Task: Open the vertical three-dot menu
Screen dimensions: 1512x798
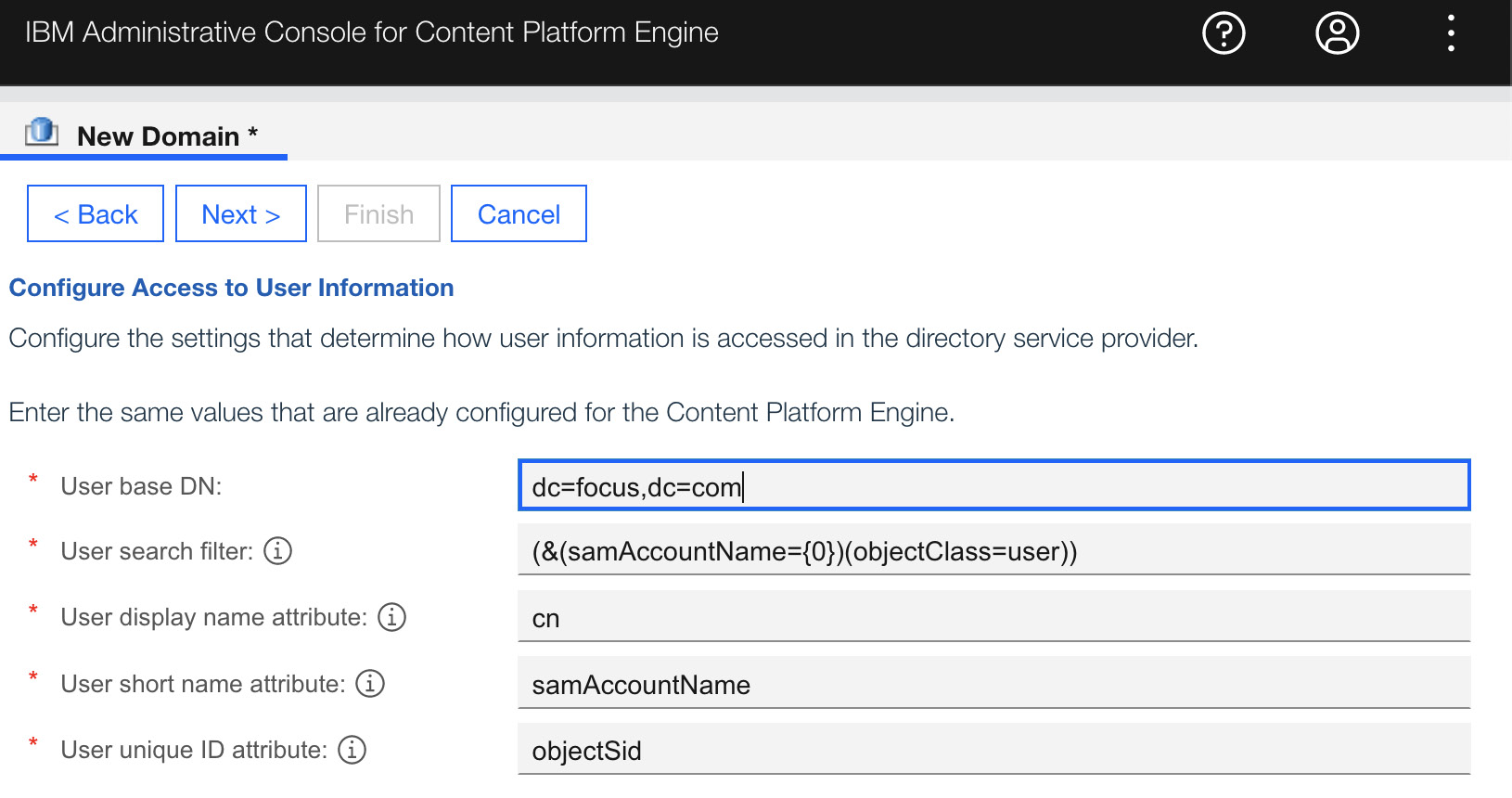Action: (x=1451, y=33)
